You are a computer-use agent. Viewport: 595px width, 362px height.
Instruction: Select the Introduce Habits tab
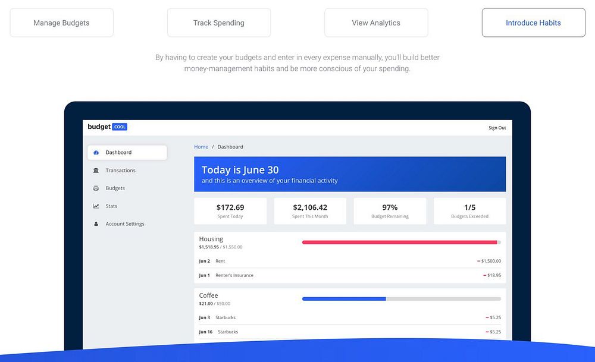tap(534, 23)
